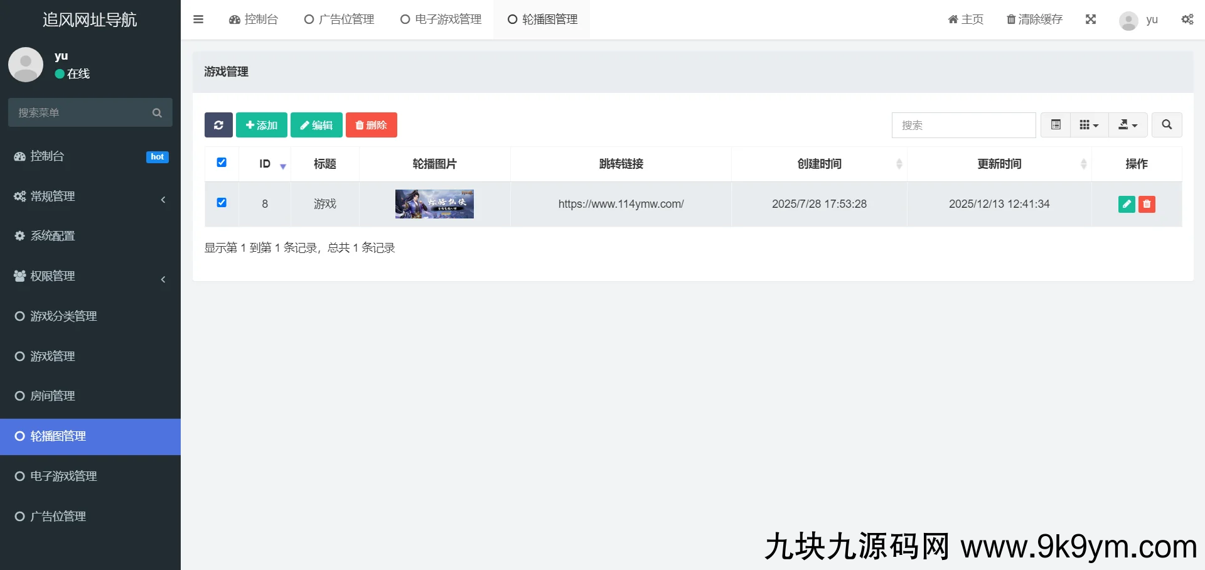Viewport: 1205px width, 570px height.
Task: Uncheck the row 8 checkbox
Action: [222, 203]
